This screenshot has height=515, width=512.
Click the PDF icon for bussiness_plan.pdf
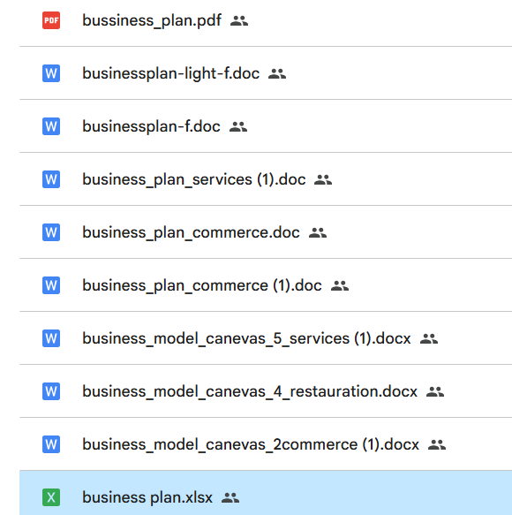tap(51, 20)
